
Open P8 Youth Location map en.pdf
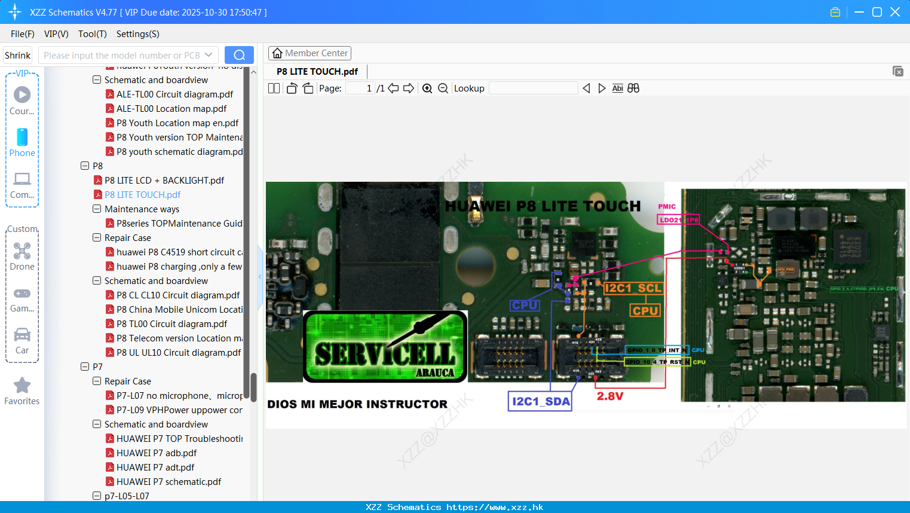[x=177, y=123]
